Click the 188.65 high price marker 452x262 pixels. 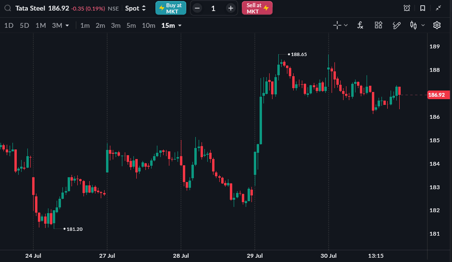tap(298, 54)
